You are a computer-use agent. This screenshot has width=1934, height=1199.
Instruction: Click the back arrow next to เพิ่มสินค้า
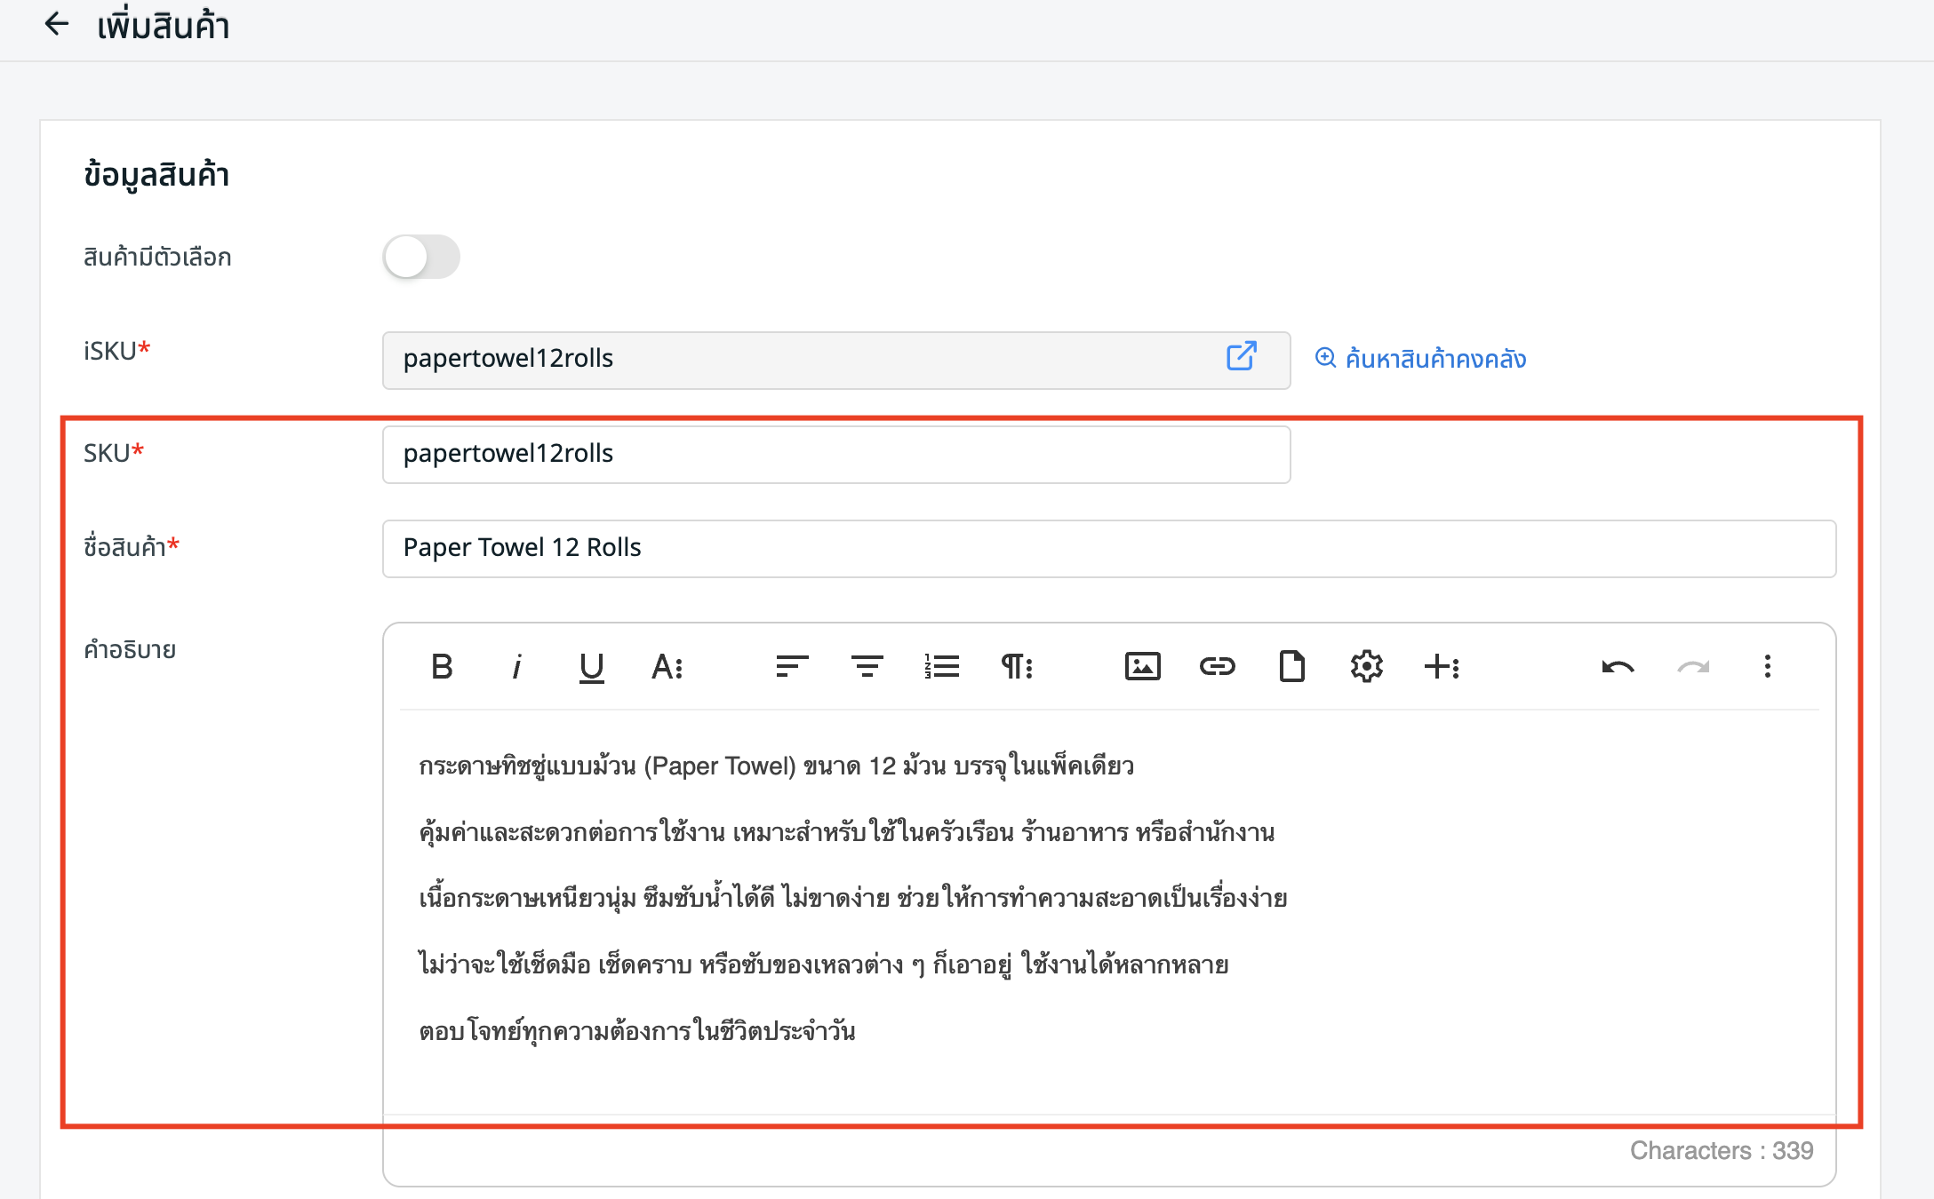[x=57, y=24]
